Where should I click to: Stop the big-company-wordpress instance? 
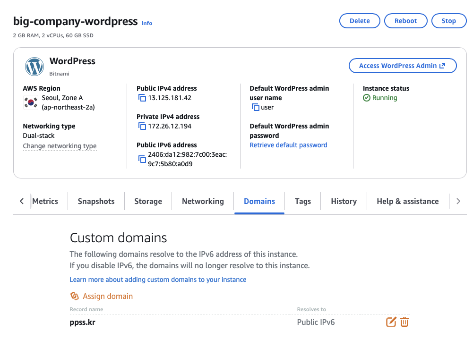[448, 21]
